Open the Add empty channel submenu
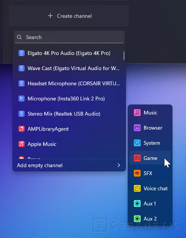 [69, 165]
